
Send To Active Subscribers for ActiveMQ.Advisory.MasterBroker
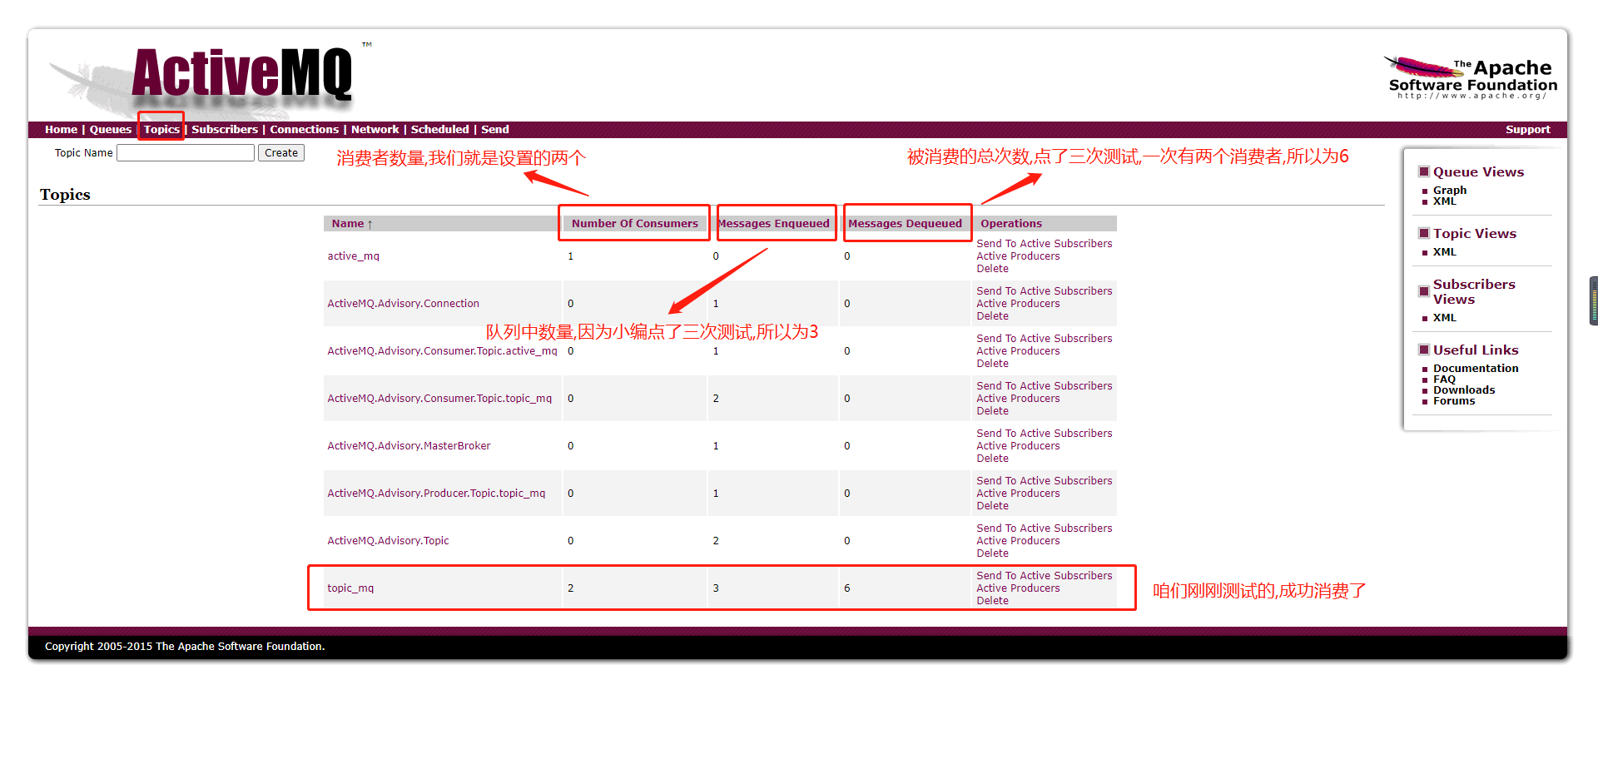[x=1045, y=434]
